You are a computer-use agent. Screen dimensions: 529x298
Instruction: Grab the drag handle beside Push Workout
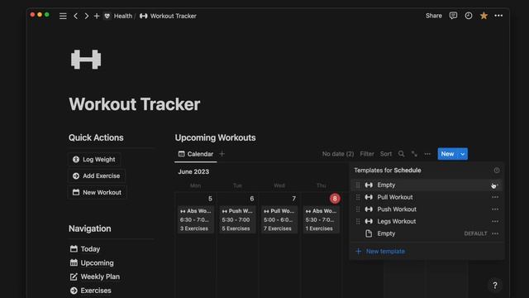(x=358, y=209)
